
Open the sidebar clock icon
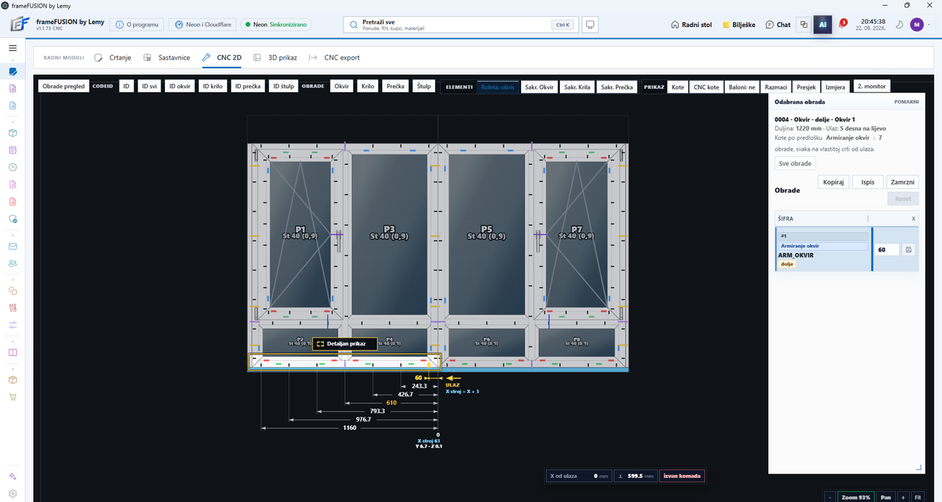(x=13, y=167)
